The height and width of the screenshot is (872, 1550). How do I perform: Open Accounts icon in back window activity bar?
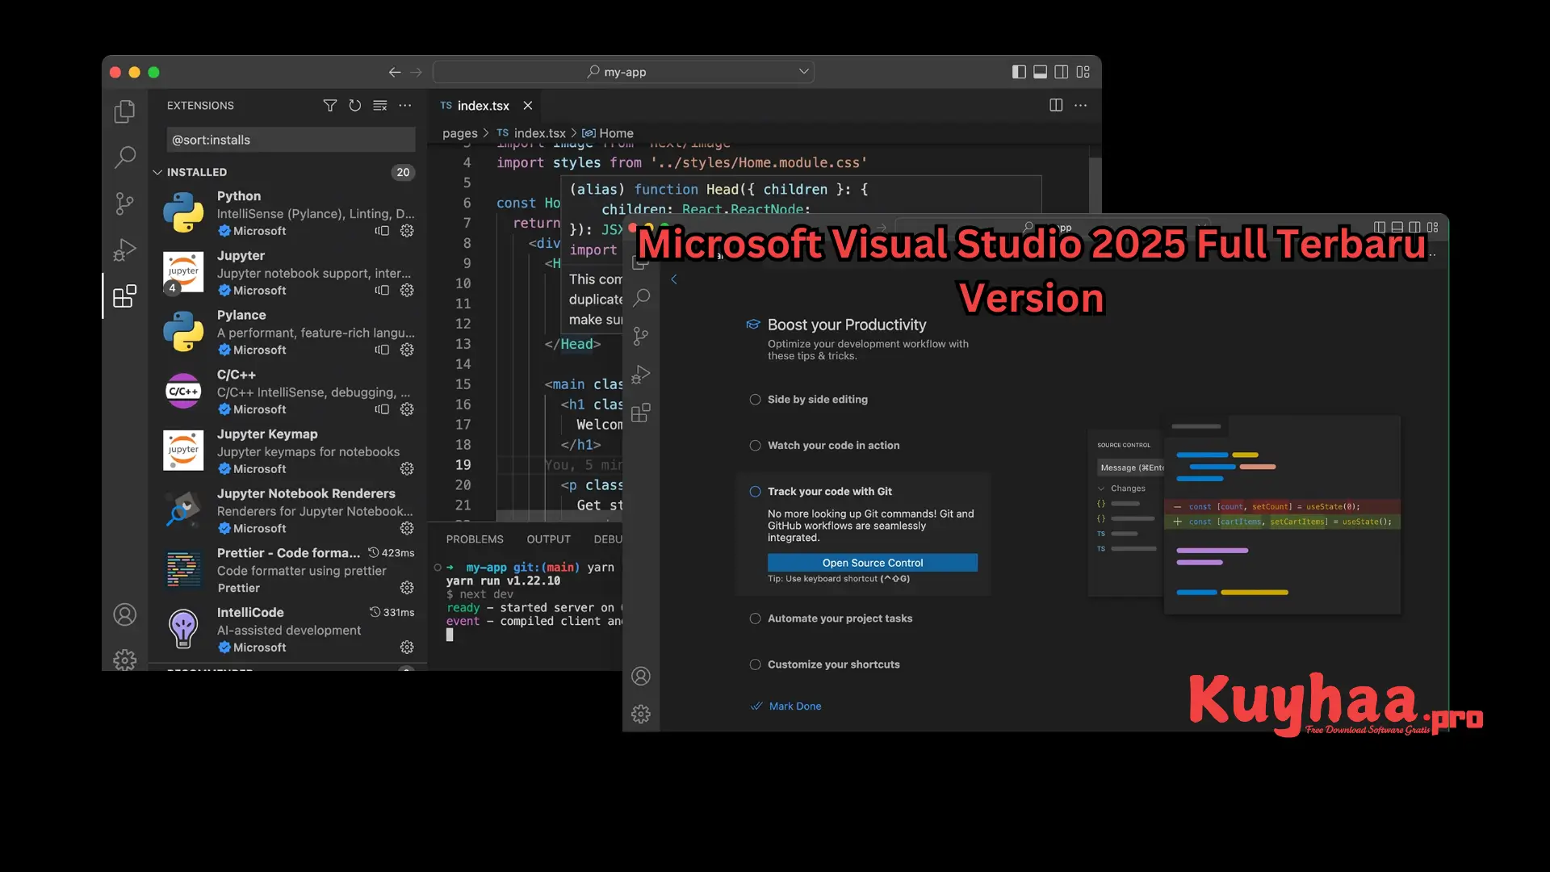124,614
